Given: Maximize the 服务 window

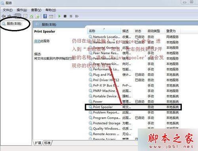Looking at the screenshot, I should point(192,2).
